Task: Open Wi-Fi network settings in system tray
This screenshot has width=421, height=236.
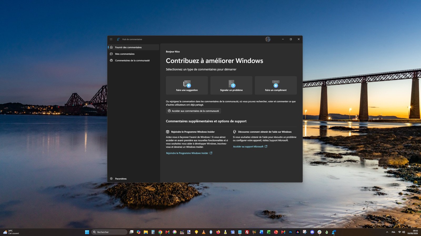Action: tap(399, 232)
